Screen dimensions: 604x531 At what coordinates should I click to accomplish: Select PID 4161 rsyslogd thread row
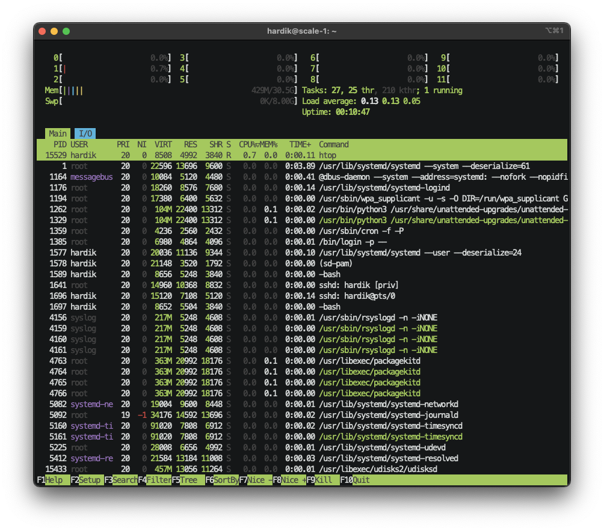pyautogui.click(x=302, y=350)
